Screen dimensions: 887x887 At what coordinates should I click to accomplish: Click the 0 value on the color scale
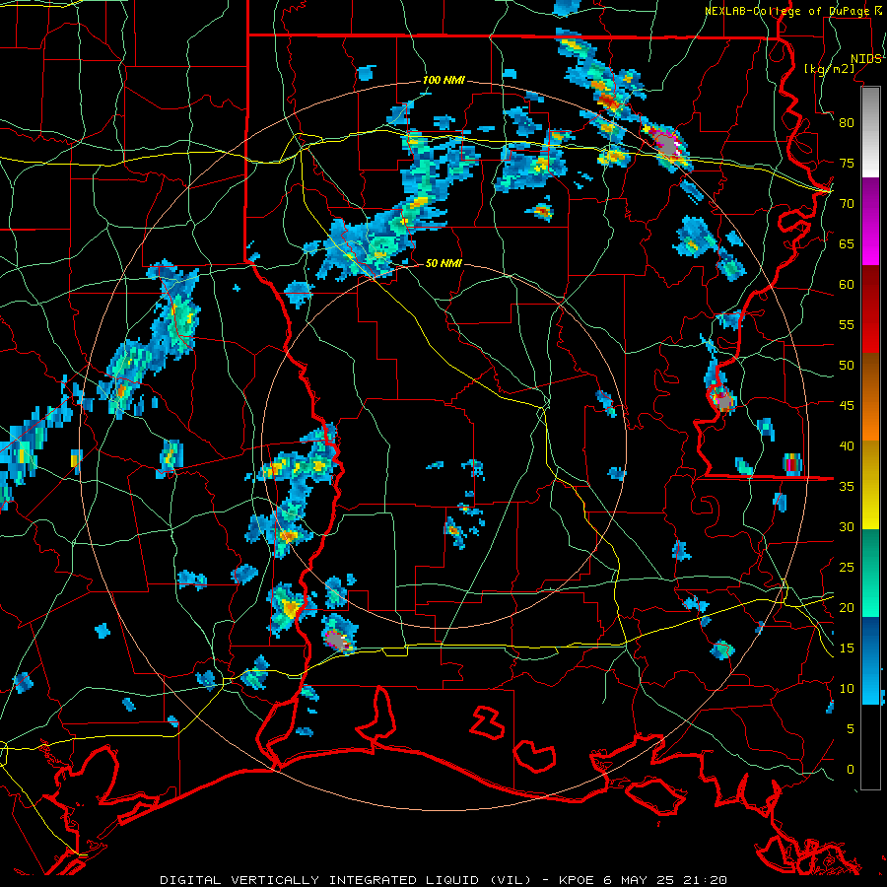coord(851,770)
